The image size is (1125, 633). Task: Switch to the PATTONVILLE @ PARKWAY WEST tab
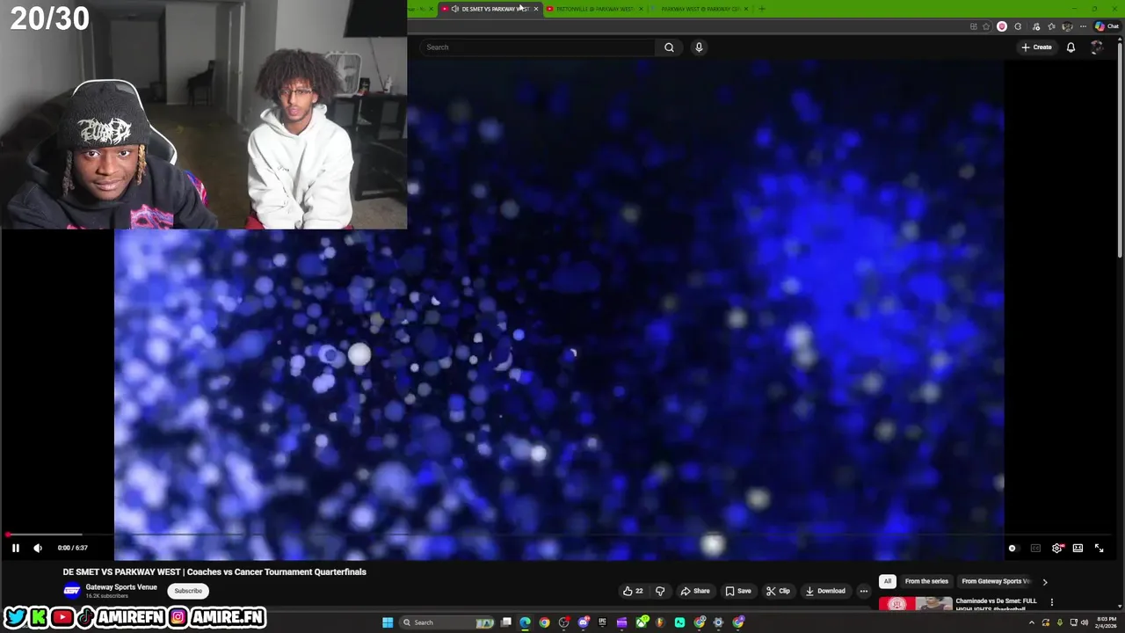click(595, 9)
